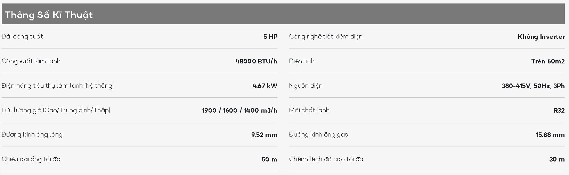Select the "48000 BTU/h" value

256,61
